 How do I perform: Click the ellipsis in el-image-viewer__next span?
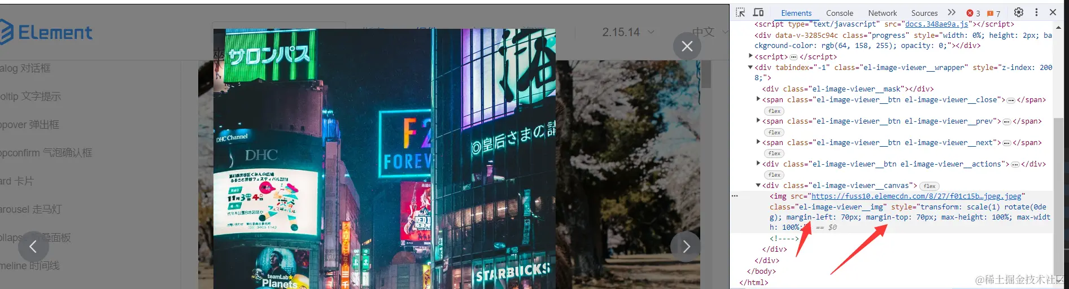click(x=1007, y=143)
